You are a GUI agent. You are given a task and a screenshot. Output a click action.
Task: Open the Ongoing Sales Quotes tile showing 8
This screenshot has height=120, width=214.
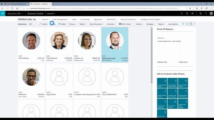point(162,83)
